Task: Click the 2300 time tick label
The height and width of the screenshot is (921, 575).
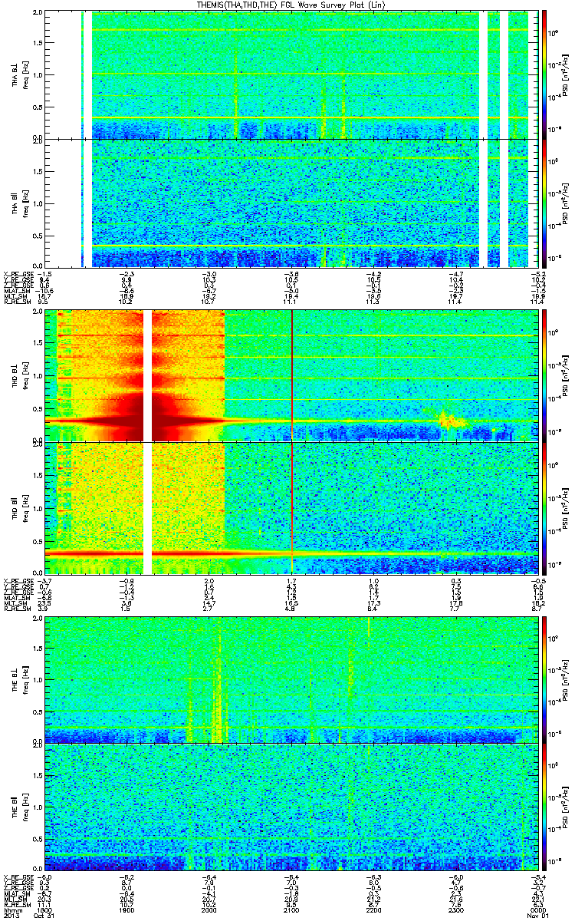Action: 455,909
